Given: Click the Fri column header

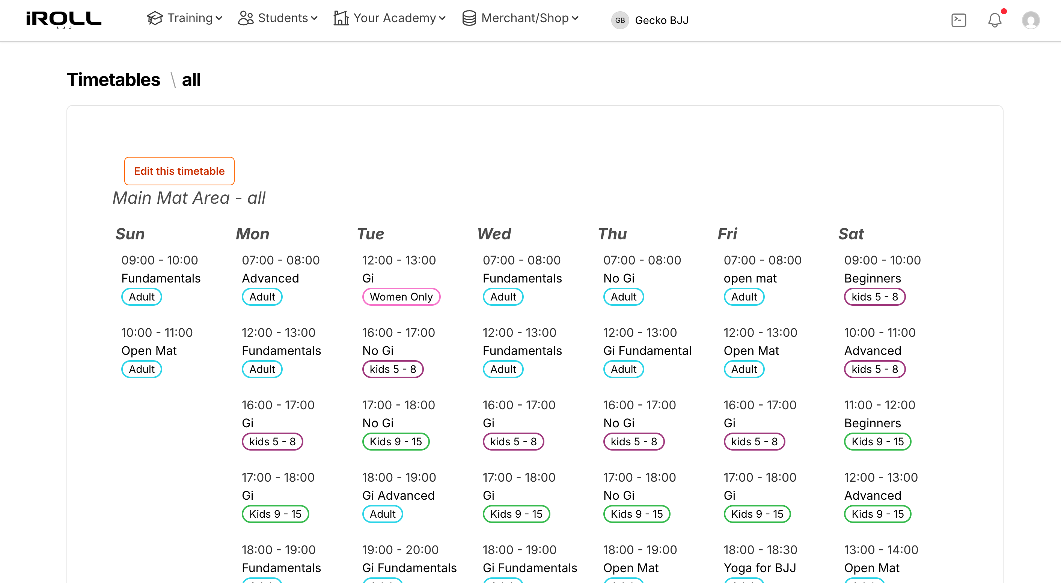Looking at the screenshot, I should (x=727, y=234).
